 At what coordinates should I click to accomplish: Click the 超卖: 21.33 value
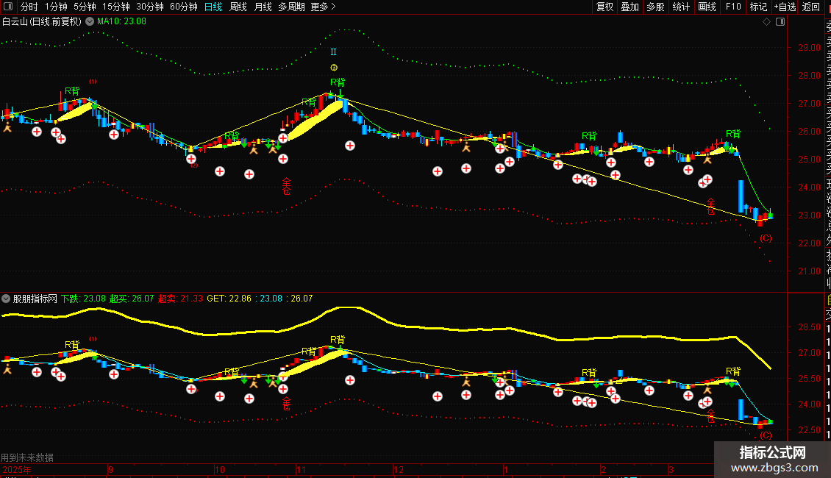(180, 299)
